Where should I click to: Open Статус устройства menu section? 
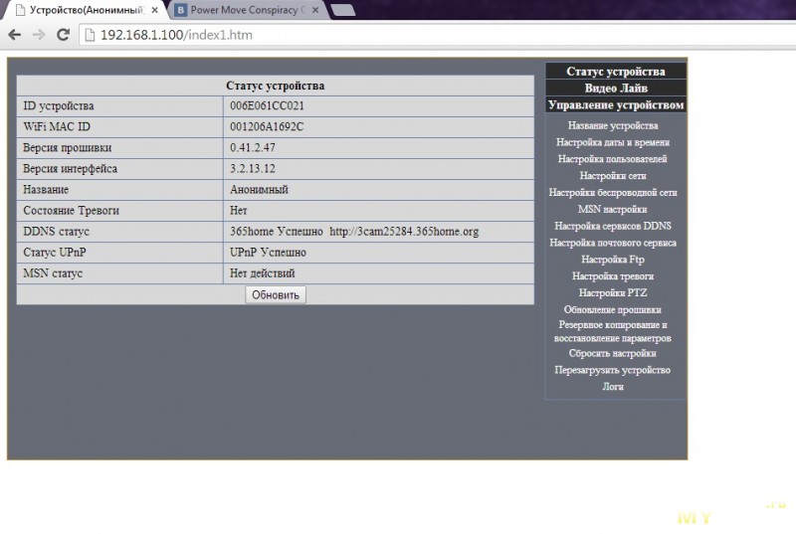[615, 72]
